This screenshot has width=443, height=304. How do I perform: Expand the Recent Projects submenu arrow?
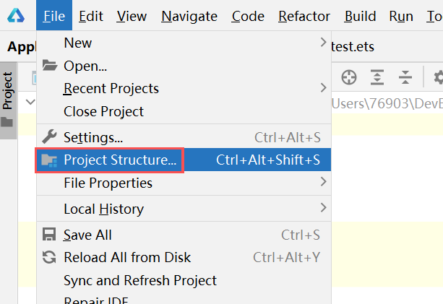pyautogui.click(x=324, y=88)
